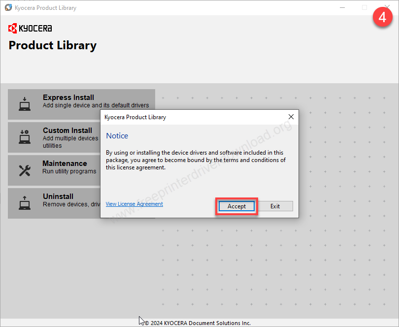Select the Express Install option title
This screenshot has height=327, width=399.
click(68, 98)
